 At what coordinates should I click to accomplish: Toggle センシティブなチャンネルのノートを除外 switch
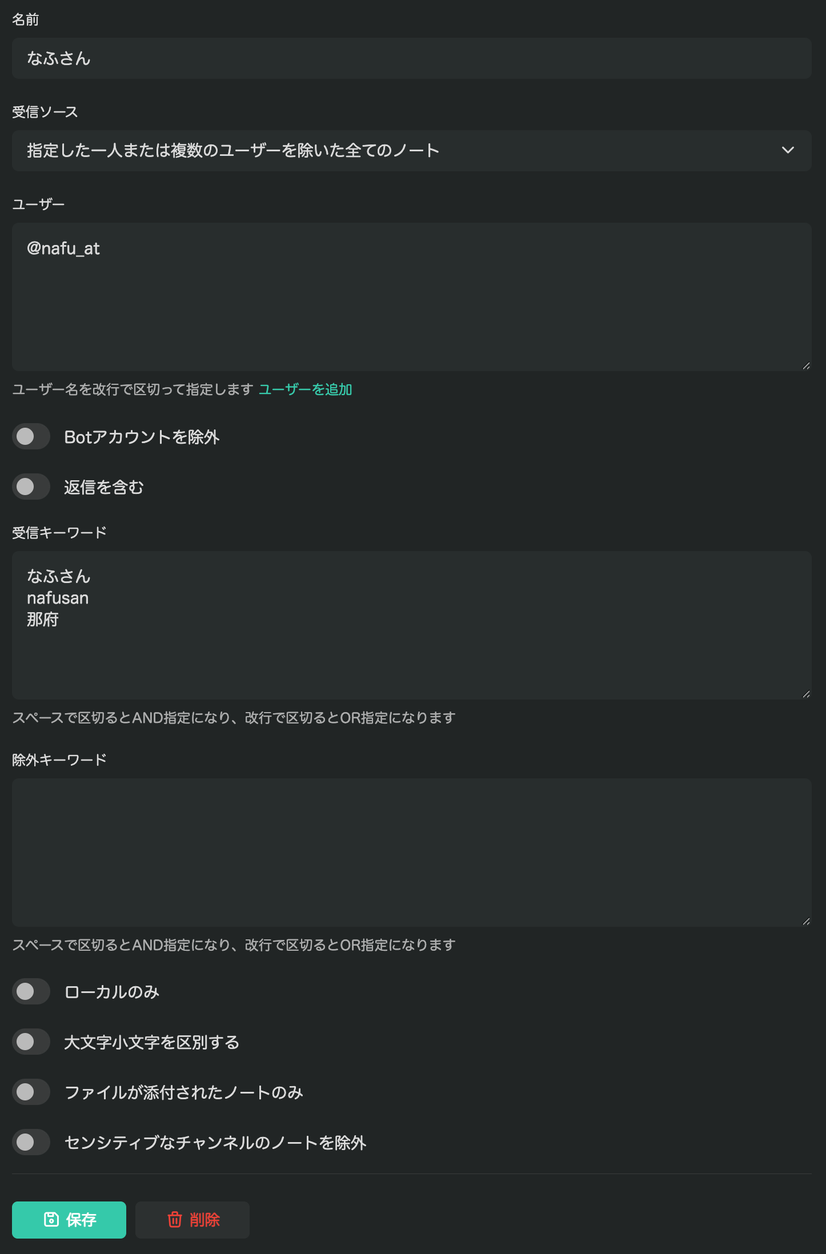pyautogui.click(x=31, y=1142)
